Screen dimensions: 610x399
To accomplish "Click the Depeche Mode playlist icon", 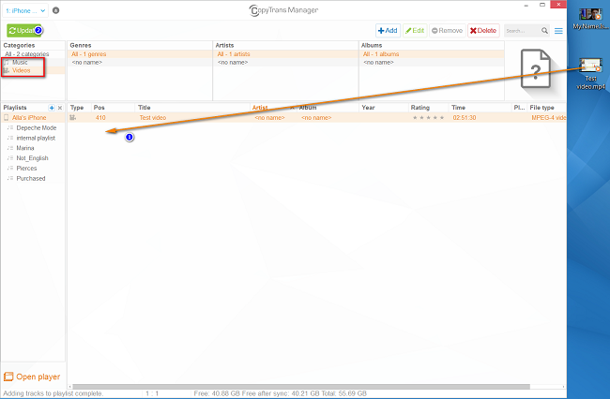I will click(x=10, y=127).
